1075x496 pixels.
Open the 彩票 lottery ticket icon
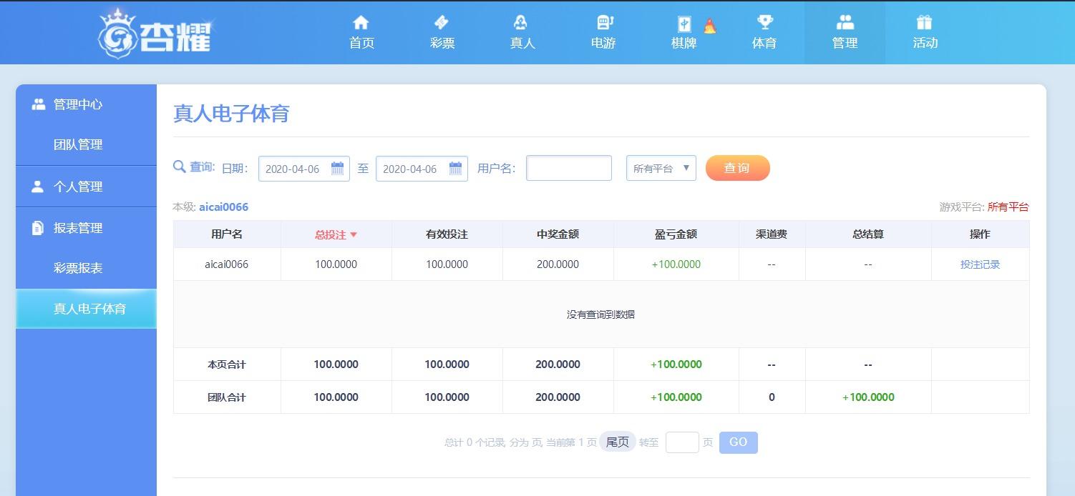click(x=442, y=23)
